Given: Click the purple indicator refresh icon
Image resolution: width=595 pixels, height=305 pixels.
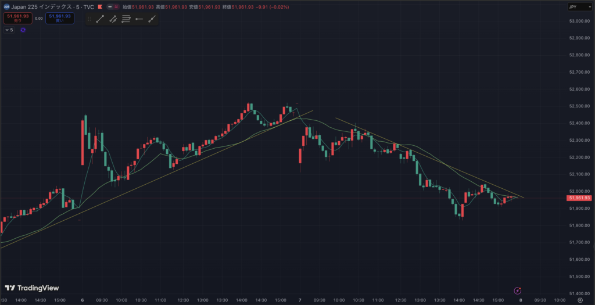Looking at the screenshot, I should (x=23, y=30).
